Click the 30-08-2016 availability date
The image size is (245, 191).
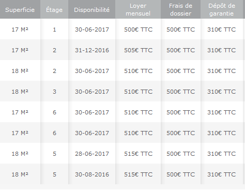92,174
